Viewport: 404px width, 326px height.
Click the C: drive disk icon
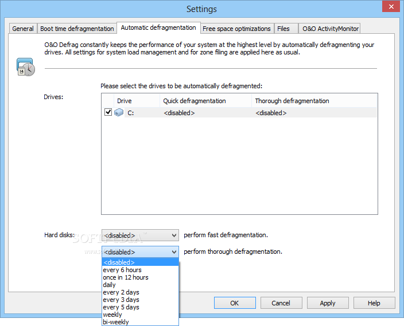tap(119, 112)
